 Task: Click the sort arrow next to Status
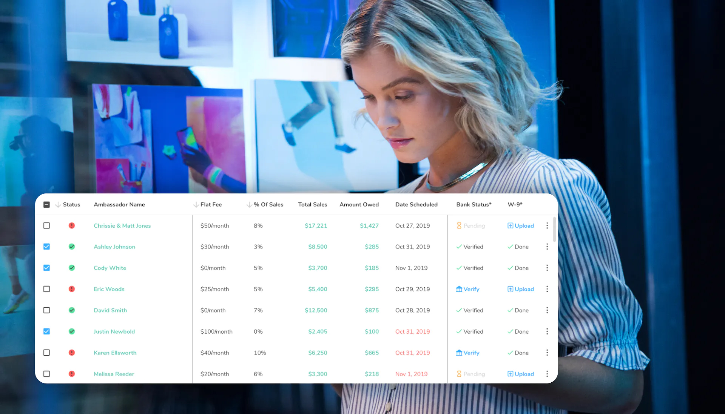[58, 204]
